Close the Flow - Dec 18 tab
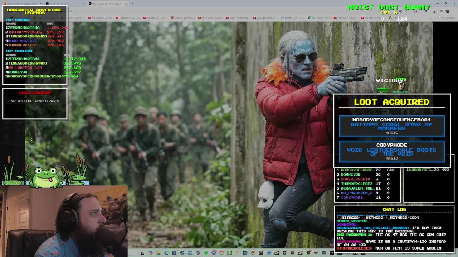Screen dimensions: 458x257 (83, 4)
